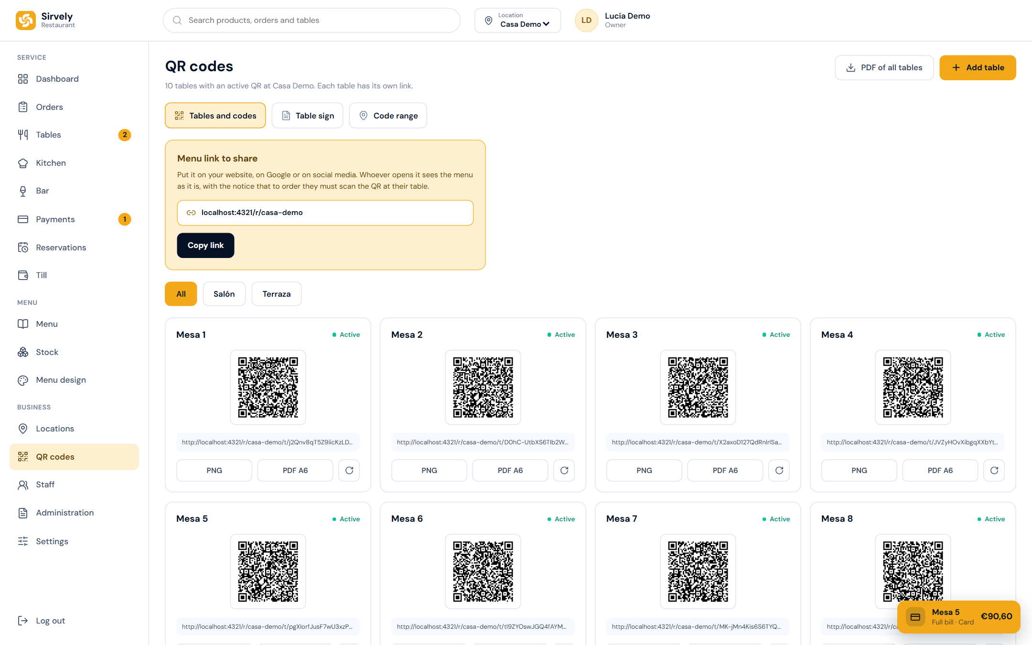Image resolution: width=1032 pixels, height=645 pixels.
Task: Download PDF A6 for Mesa 2
Action: 510,471
